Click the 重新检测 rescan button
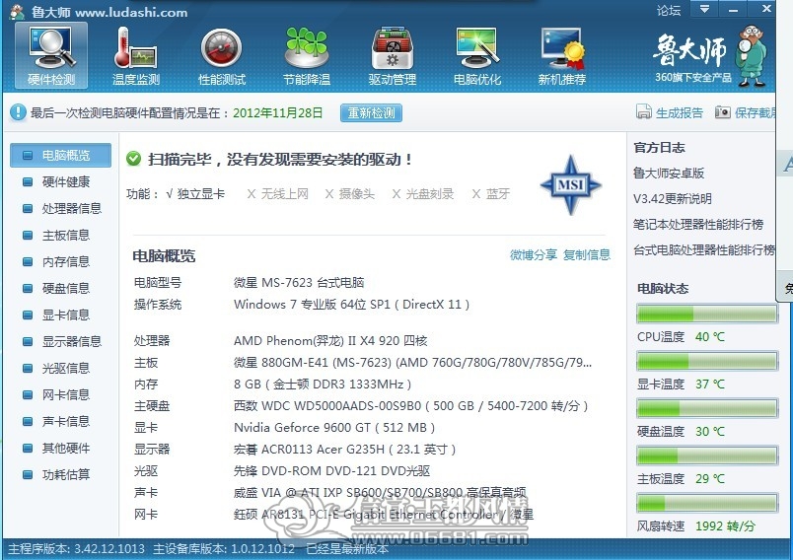 pyautogui.click(x=371, y=112)
